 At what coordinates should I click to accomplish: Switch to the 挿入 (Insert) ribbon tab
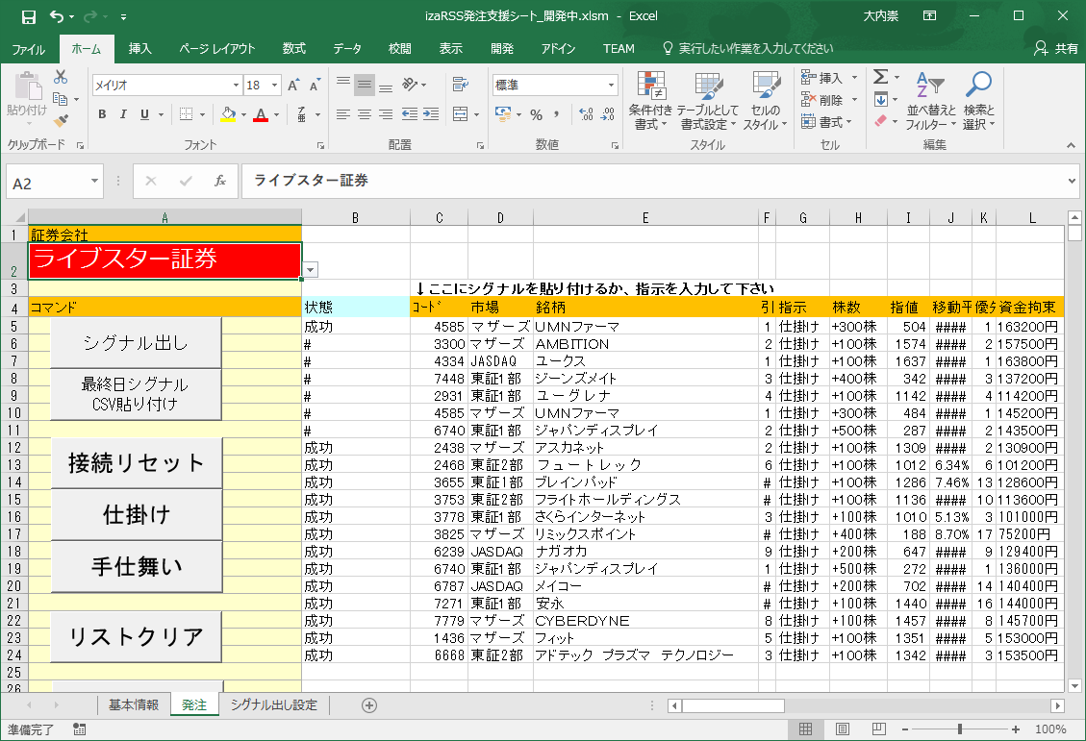click(x=139, y=48)
